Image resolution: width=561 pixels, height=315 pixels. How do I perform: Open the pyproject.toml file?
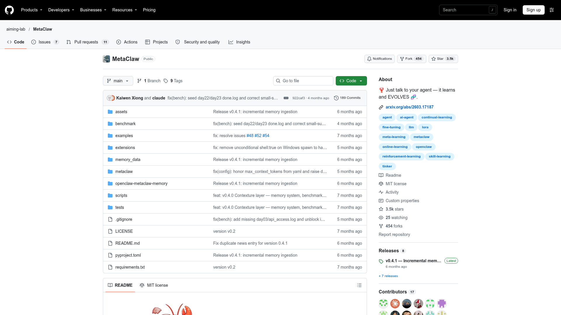coord(128,255)
